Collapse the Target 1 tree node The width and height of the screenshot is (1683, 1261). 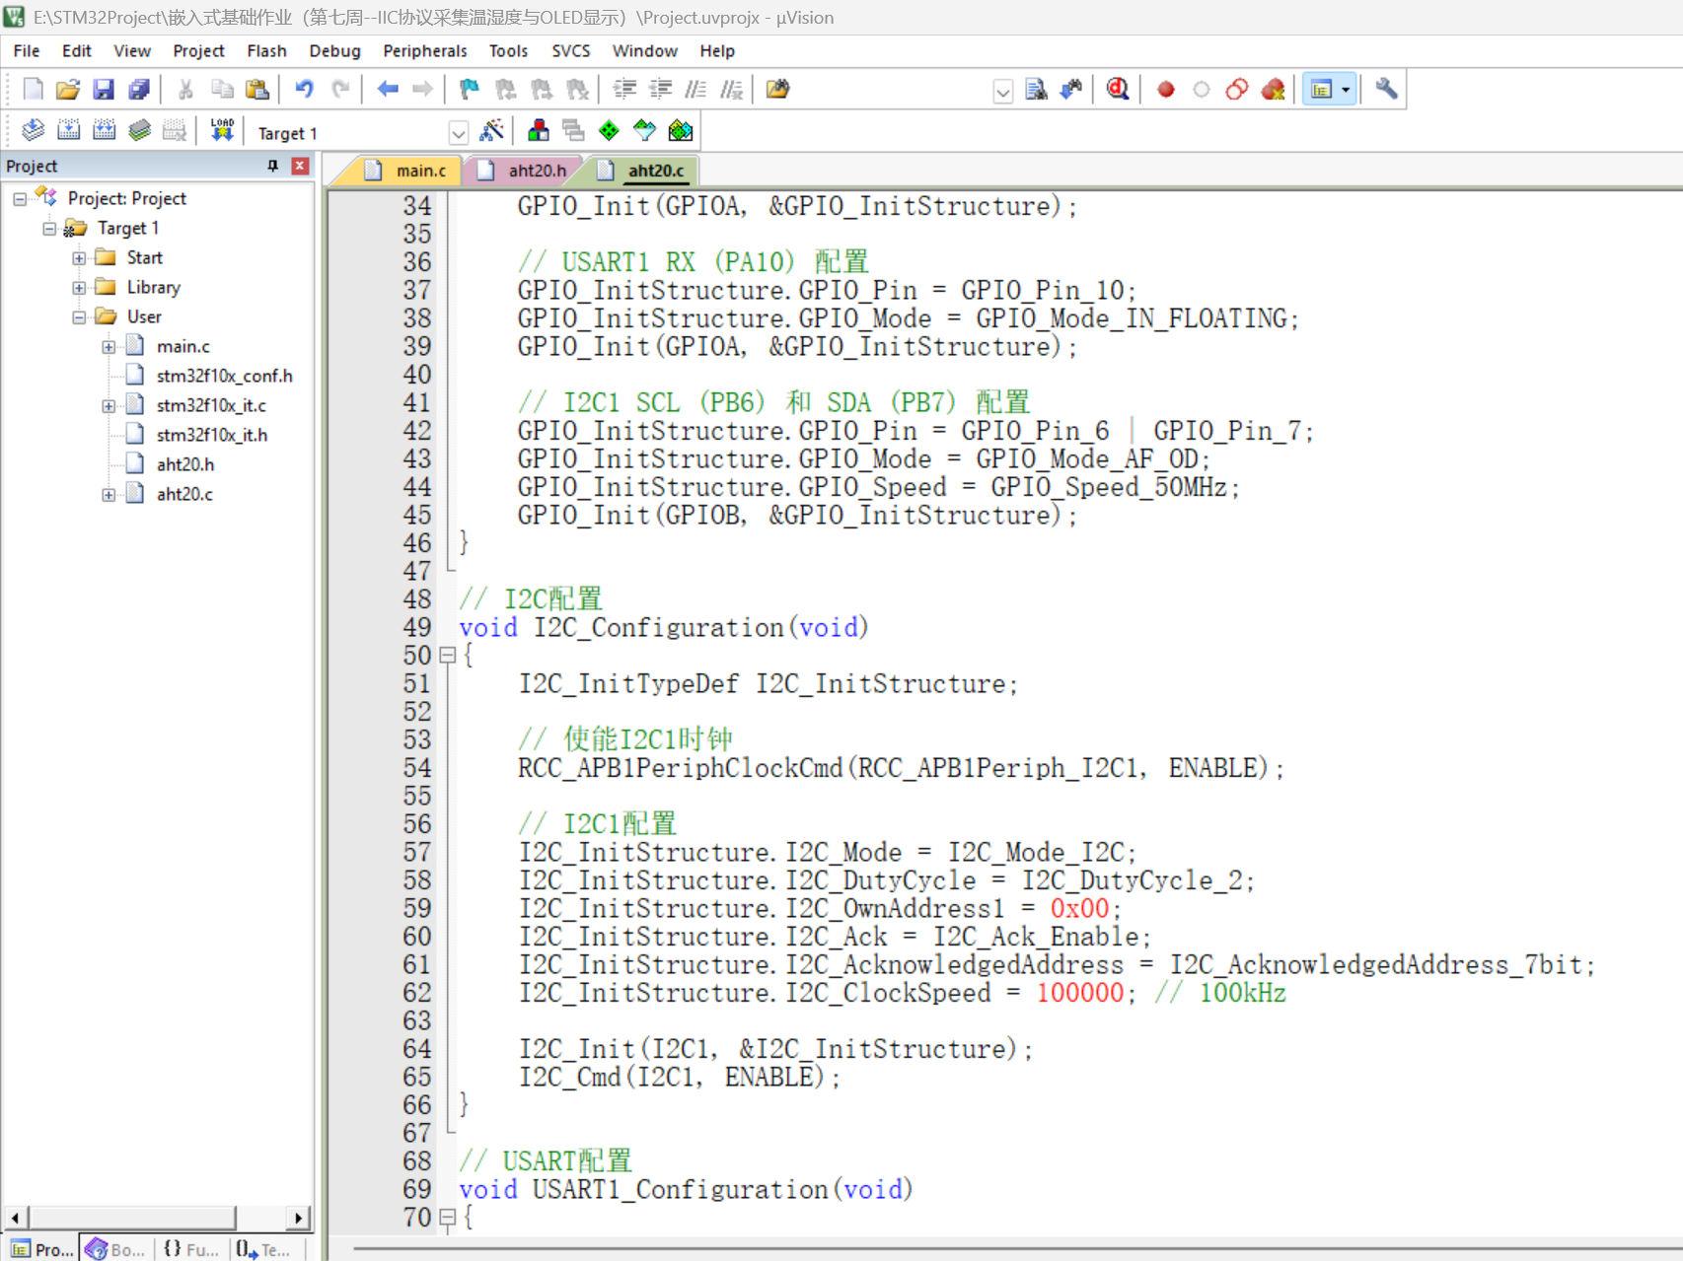click(49, 229)
